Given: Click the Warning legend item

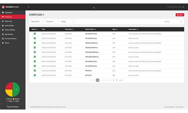Looking at the screenshot, I should coord(16,99).
